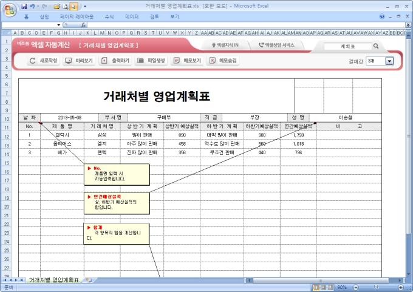Click the 연간예상실적 memo note box
The image size is (413, 292).
tap(117, 203)
